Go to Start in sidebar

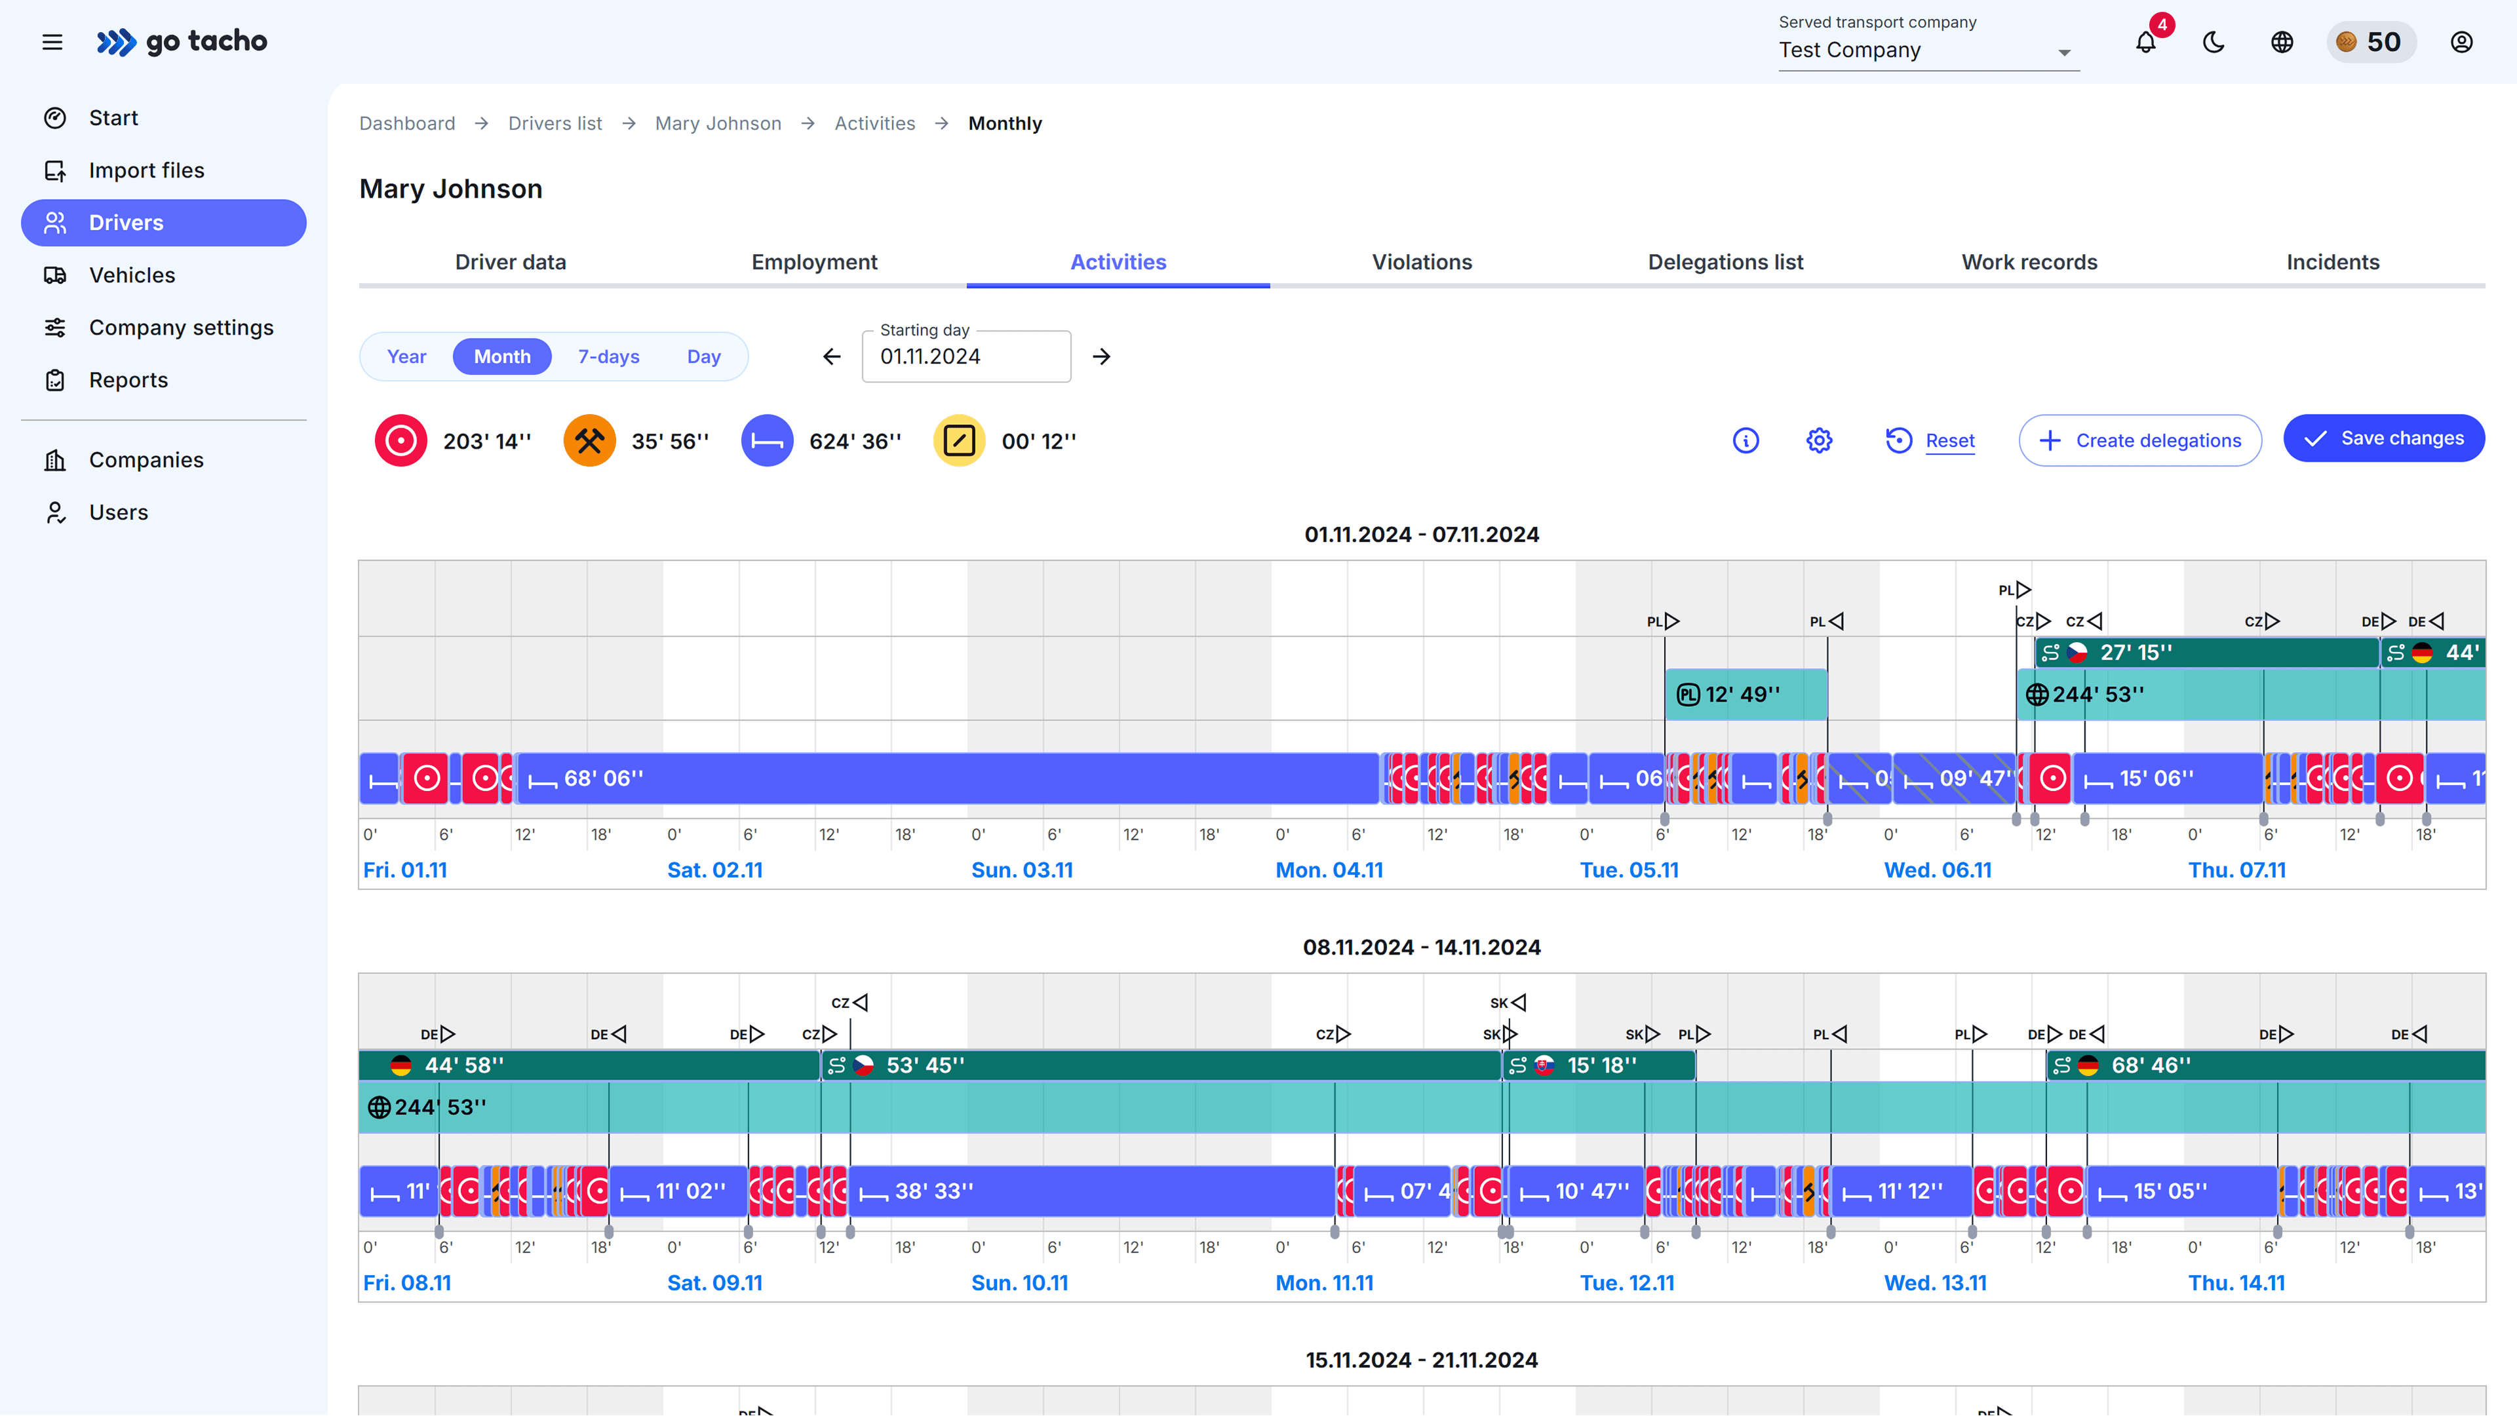pos(164,118)
